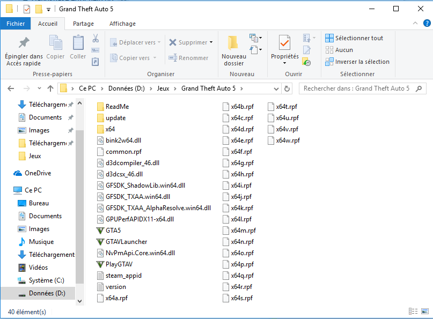
Task: Click the Vidéos film icon in sidebar
Action: (22, 268)
